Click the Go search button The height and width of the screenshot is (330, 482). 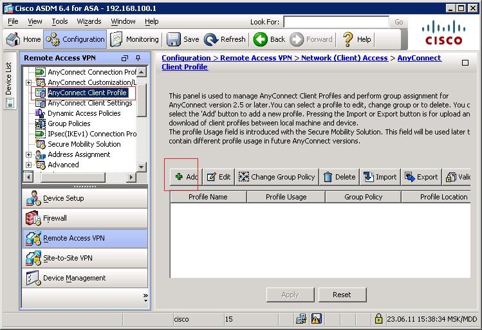tap(399, 22)
